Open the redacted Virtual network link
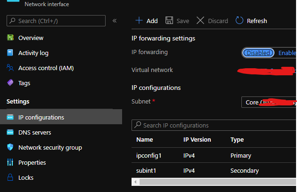297x192 pixels. [266, 71]
